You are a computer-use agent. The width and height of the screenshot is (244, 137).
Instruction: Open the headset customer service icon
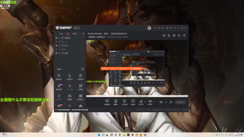point(155,28)
